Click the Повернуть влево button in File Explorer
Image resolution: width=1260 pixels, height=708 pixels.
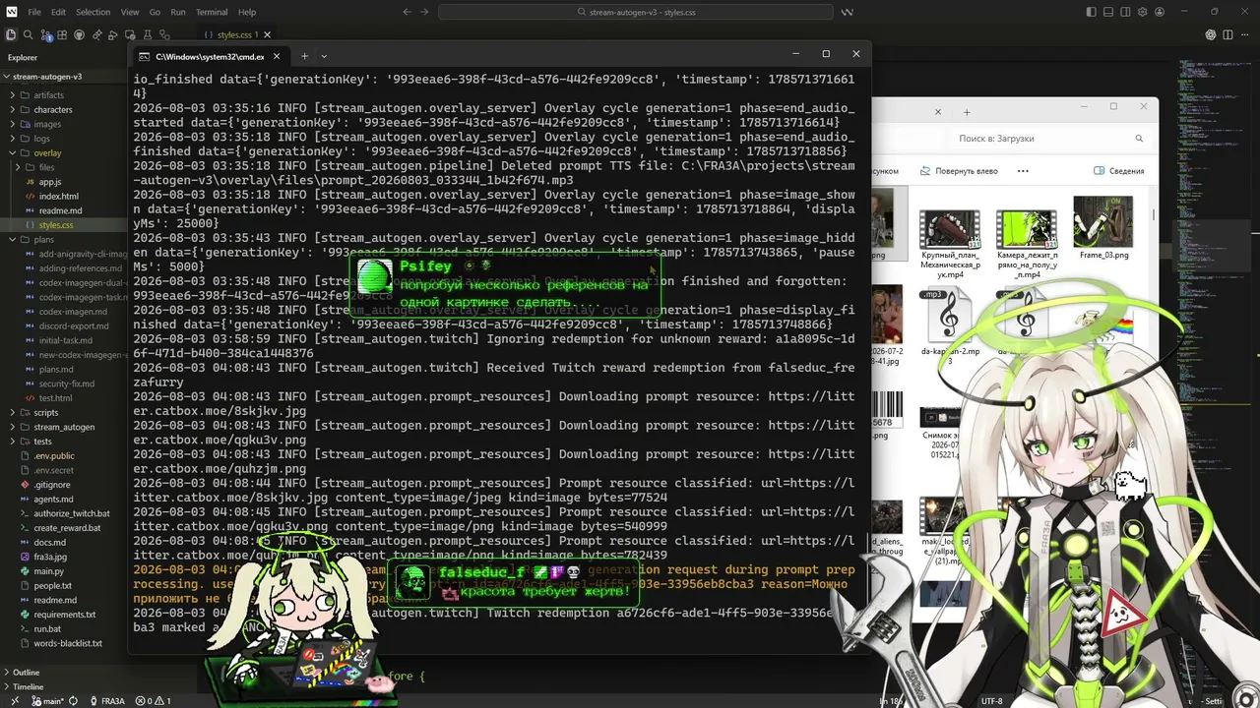click(958, 171)
